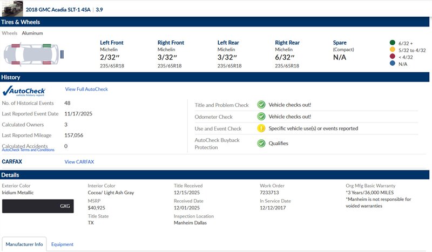Click the GXG exterior color swatch
This screenshot has height=252, width=432.
coord(37,206)
